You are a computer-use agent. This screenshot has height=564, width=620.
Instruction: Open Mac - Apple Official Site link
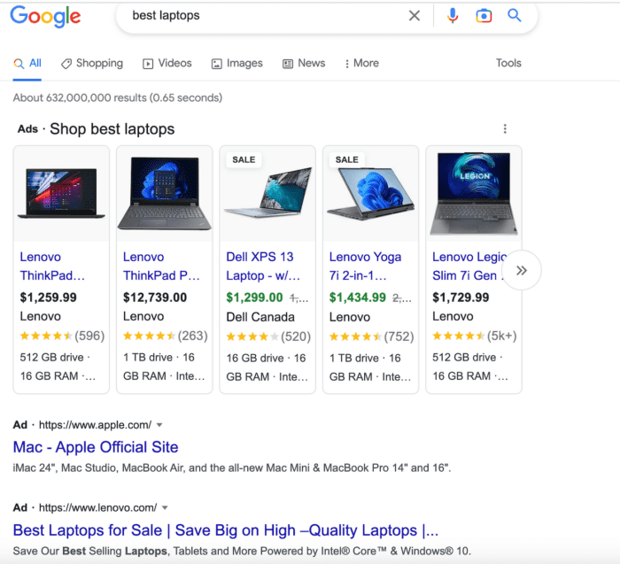[x=96, y=447]
